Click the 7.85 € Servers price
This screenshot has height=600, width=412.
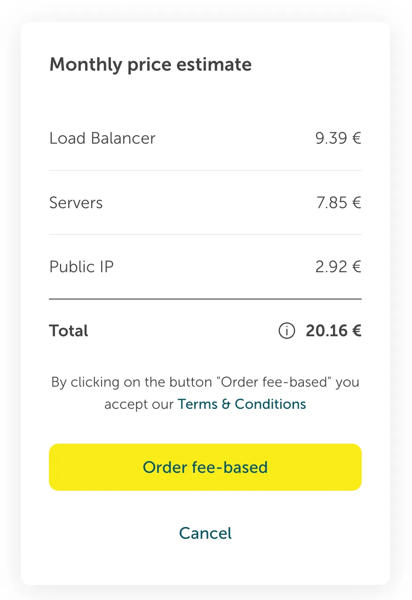point(338,203)
